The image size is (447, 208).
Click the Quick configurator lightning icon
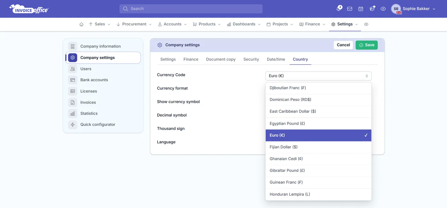click(72, 125)
